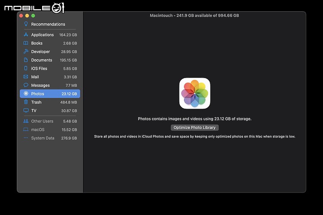Zoom the window with green button

click(33, 16)
